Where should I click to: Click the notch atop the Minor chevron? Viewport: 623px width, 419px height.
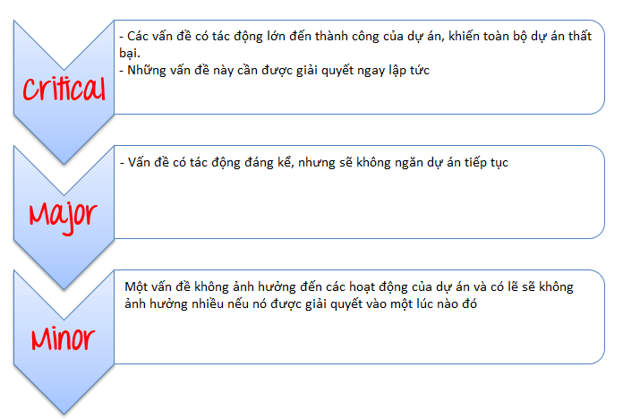[64, 313]
